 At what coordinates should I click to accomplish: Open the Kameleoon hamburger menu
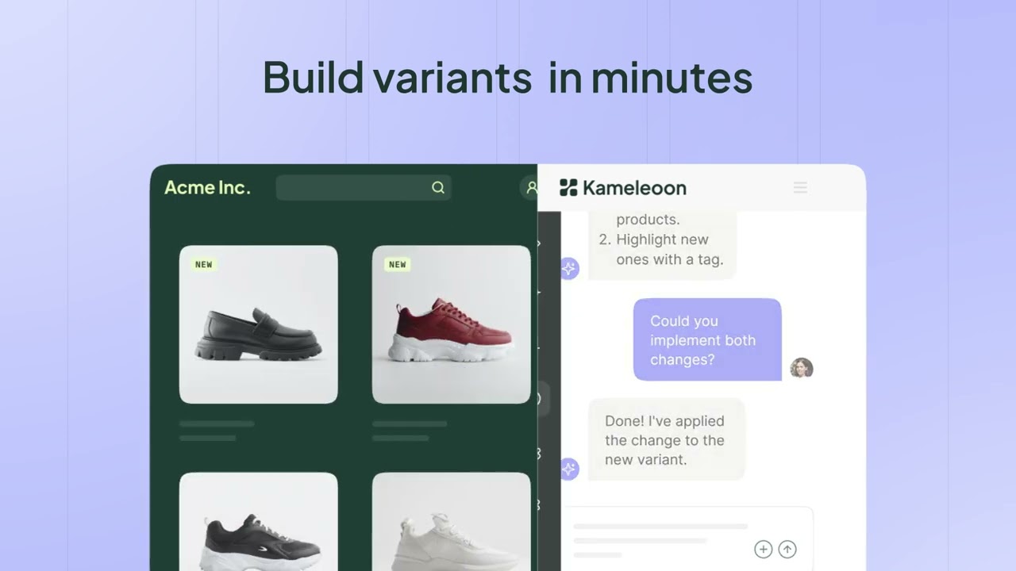click(x=800, y=187)
